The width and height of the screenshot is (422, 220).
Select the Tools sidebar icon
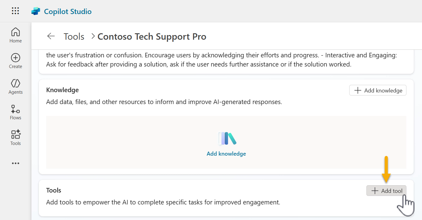(16, 138)
